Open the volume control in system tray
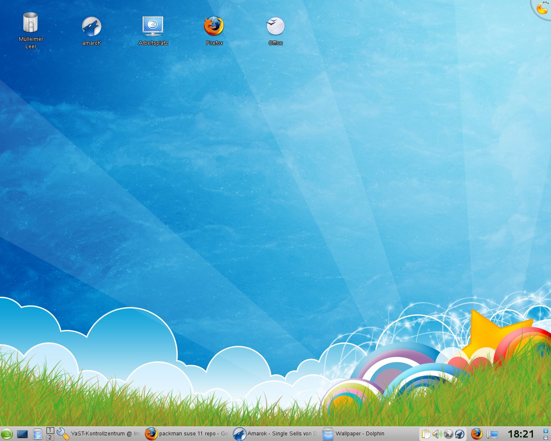Screen dimensions: 551x441 [437, 434]
